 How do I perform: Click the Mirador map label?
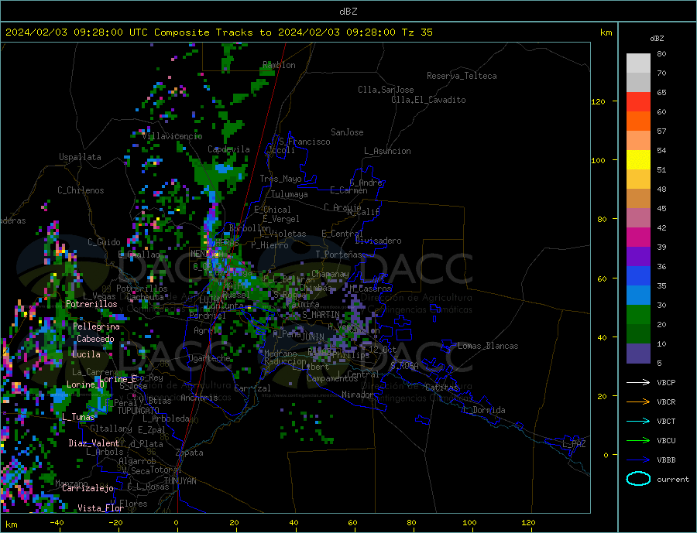[358, 395]
